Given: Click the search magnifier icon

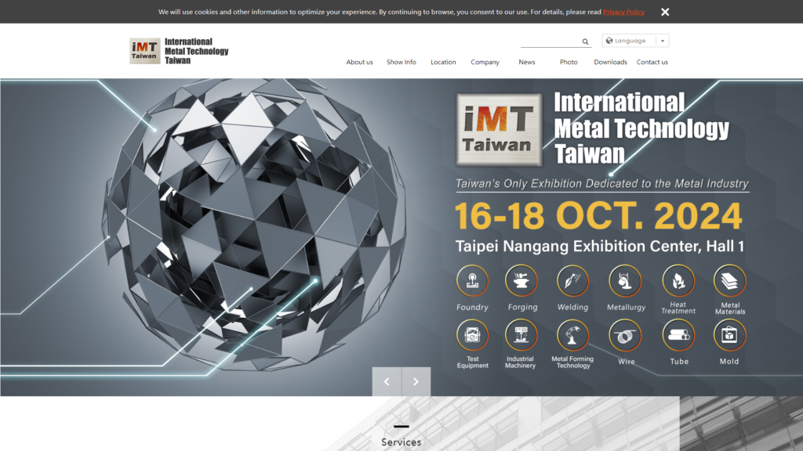Looking at the screenshot, I should (x=585, y=41).
